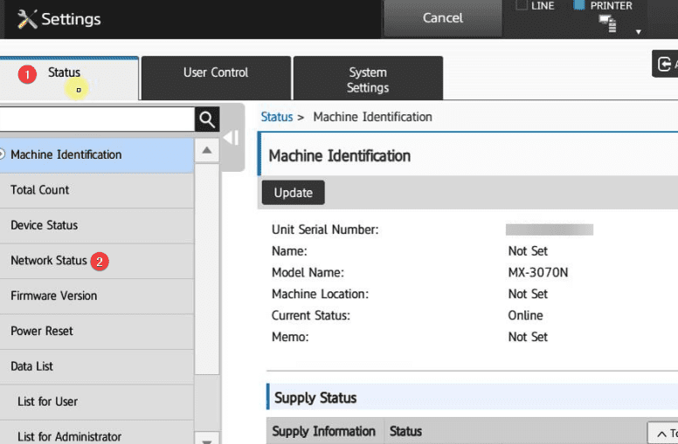The width and height of the screenshot is (678, 444).
Task: Collapse the left sidebar panel
Action: 231,138
